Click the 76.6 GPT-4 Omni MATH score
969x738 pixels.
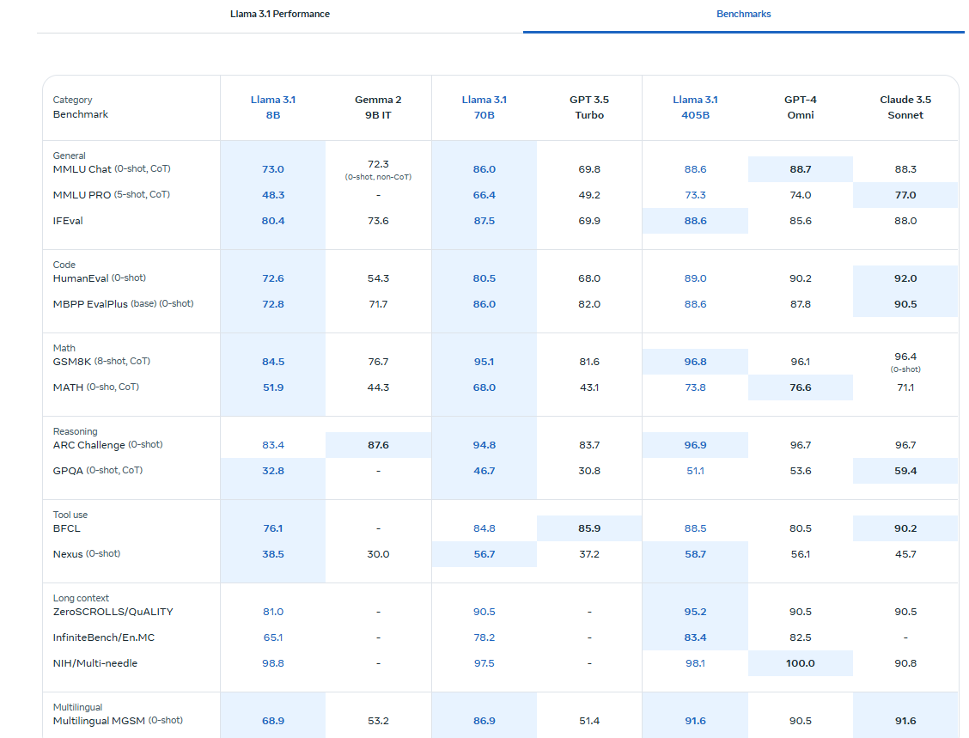point(801,388)
